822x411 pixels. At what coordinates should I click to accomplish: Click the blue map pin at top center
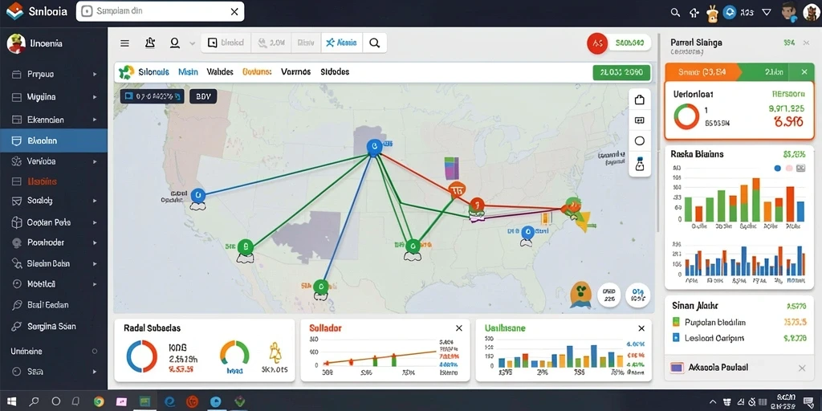coord(374,148)
